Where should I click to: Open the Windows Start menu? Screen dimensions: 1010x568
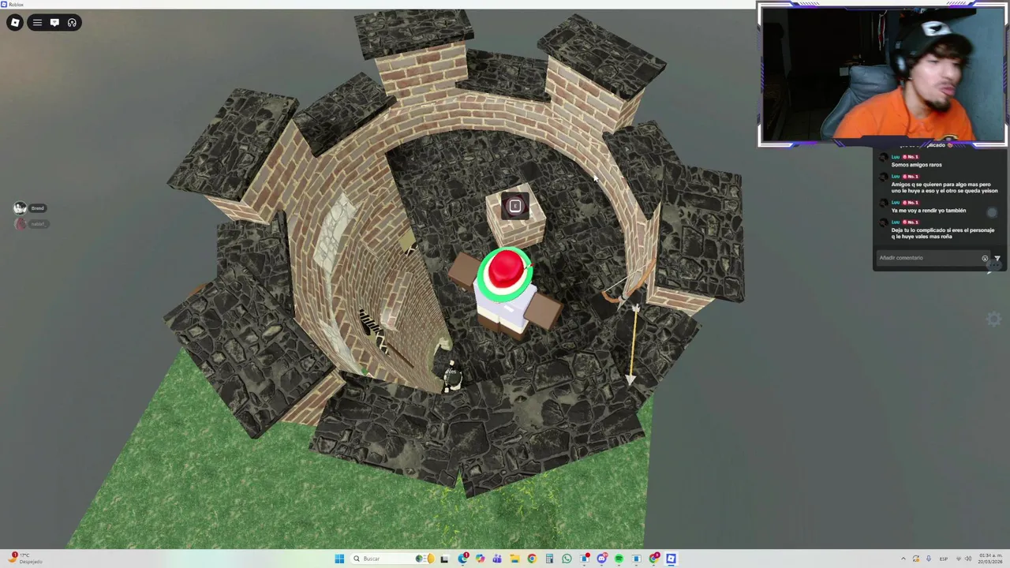click(x=339, y=559)
